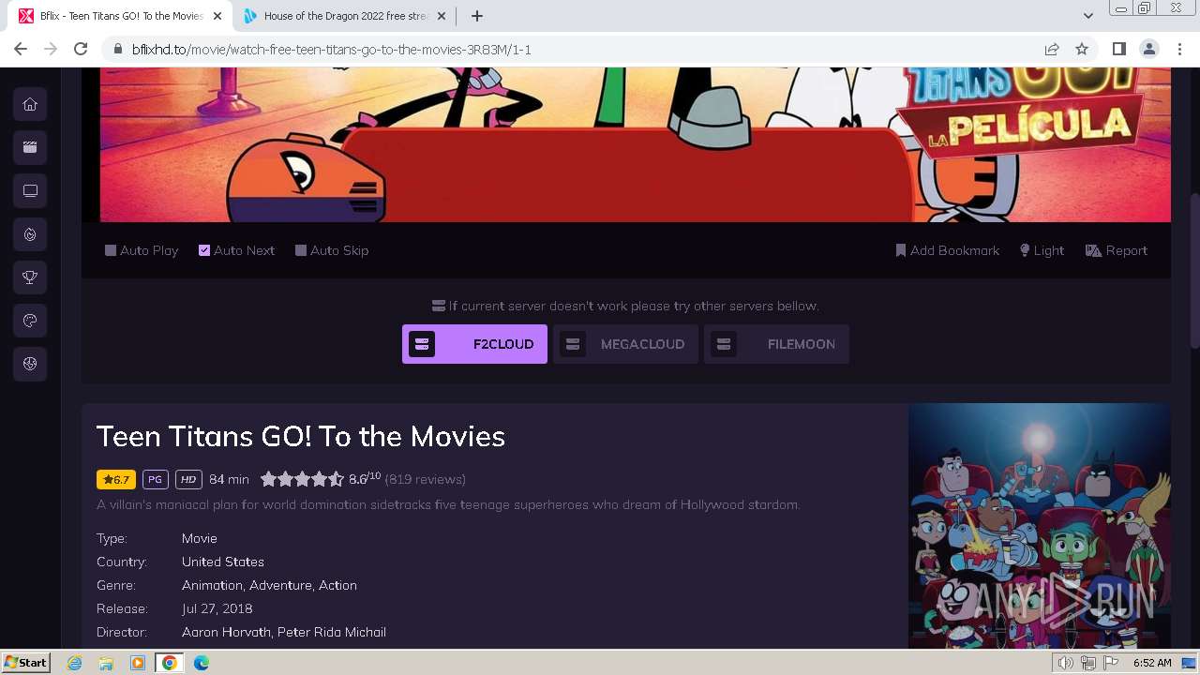The width and height of the screenshot is (1200, 675).
Task: Rate the movie with the first star
Action: [x=268, y=479]
